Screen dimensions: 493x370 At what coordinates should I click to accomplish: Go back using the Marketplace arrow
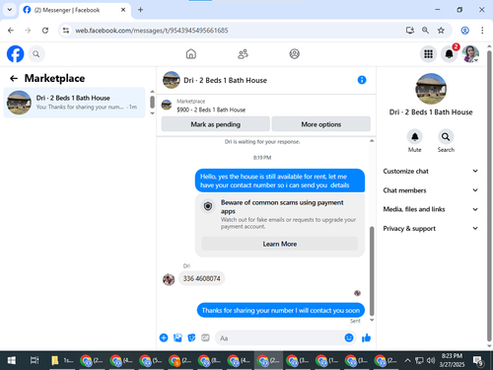pyautogui.click(x=14, y=78)
